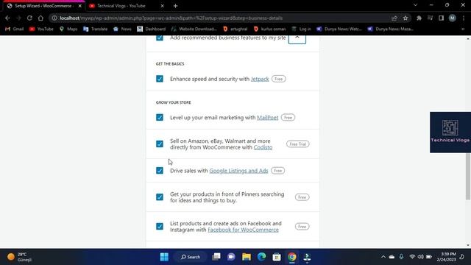This screenshot has height=265, width=471.
Task: Open Microsoft Store from the taskbar
Action: point(277,257)
